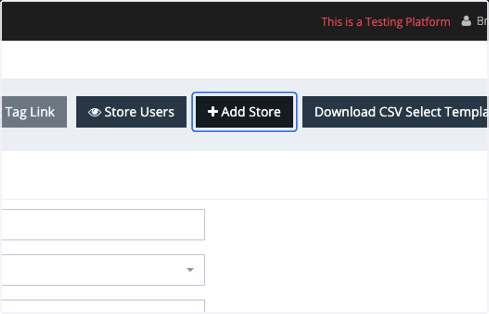Viewport: 489px width, 314px height.
Task: Click the third input field at the bottom
Action: (102, 307)
